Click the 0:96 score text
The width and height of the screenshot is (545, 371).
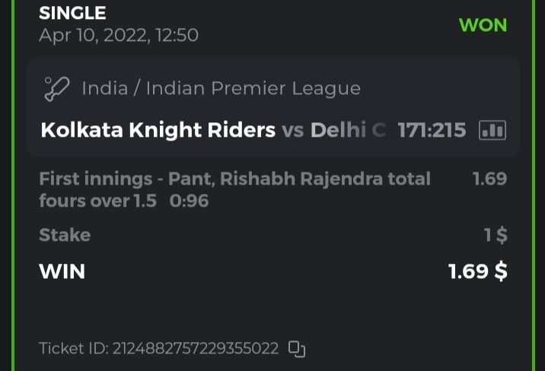point(190,201)
